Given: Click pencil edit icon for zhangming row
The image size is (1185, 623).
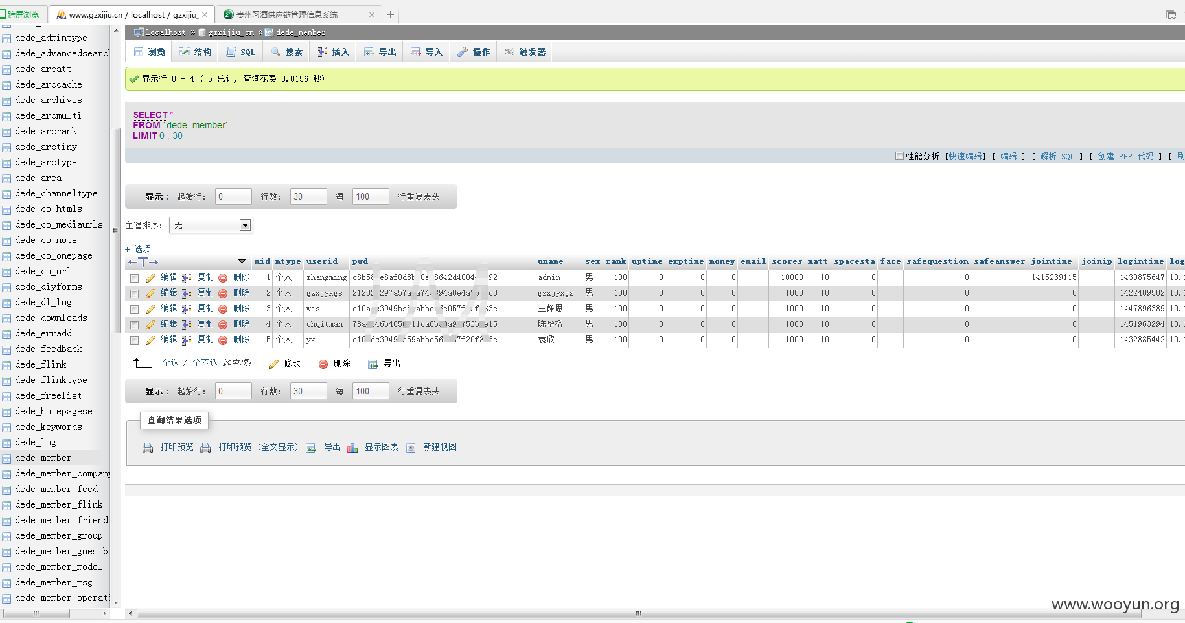Looking at the screenshot, I should pos(150,277).
